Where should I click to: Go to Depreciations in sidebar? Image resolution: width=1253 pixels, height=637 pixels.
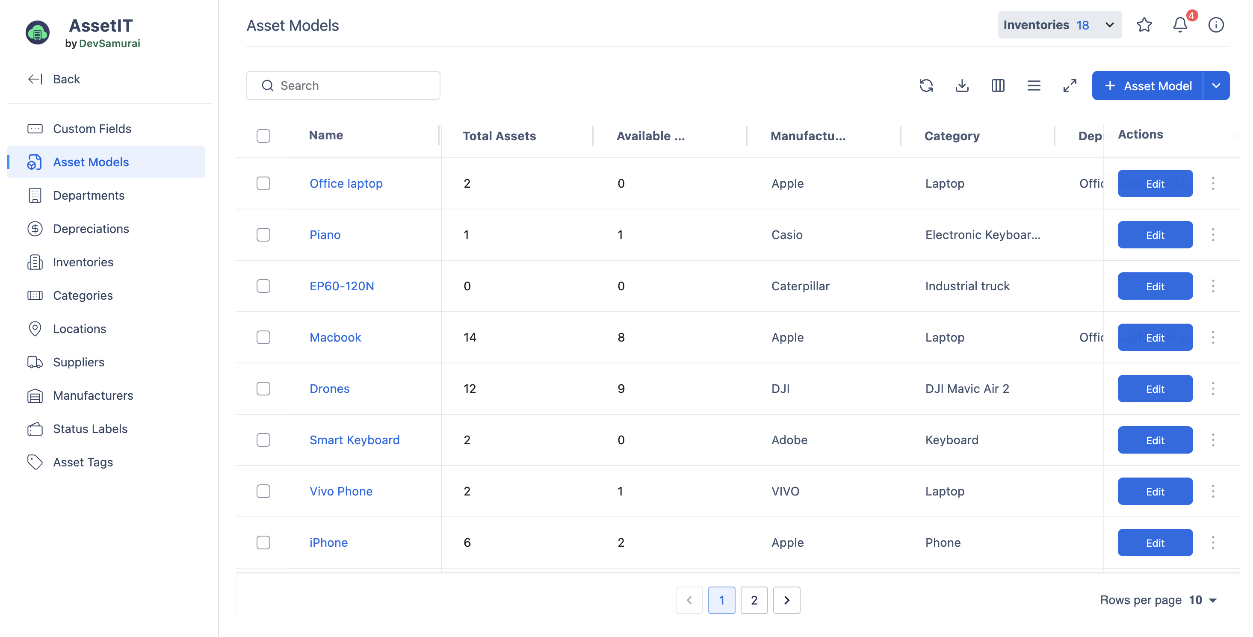pyautogui.click(x=91, y=229)
